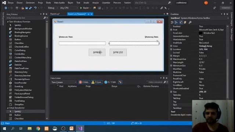Close the Form1.cs [Tasarım] tab
Screen dimensions: 235x132
click(92, 14)
